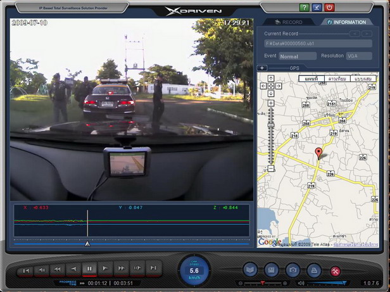Click the G-sensor graph area
The height and width of the screenshot is (292, 390).
tap(132, 220)
